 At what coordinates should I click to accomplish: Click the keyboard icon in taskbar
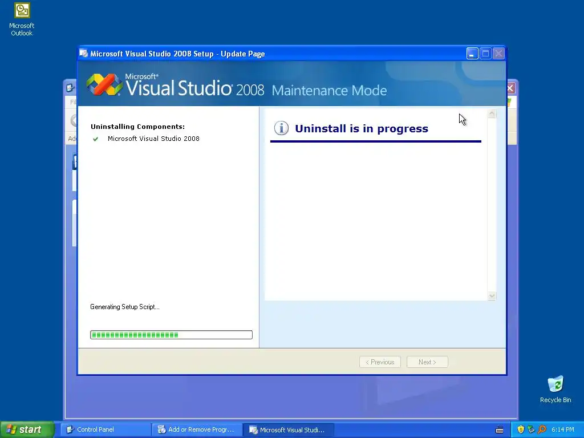pyautogui.click(x=500, y=430)
